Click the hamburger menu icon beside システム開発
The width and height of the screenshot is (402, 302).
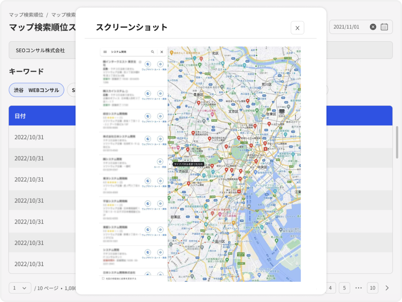point(105,52)
